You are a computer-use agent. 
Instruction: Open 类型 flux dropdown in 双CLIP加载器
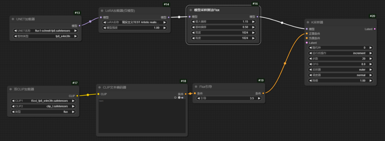[43, 112]
